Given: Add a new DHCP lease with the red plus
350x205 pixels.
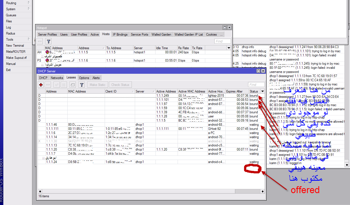Looking at the screenshot, I should (x=41, y=85).
